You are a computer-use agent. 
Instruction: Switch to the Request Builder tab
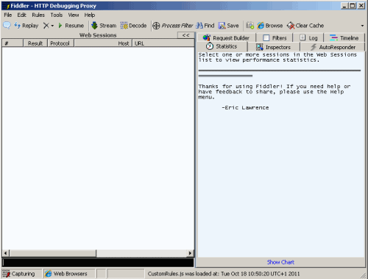coord(226,38)
